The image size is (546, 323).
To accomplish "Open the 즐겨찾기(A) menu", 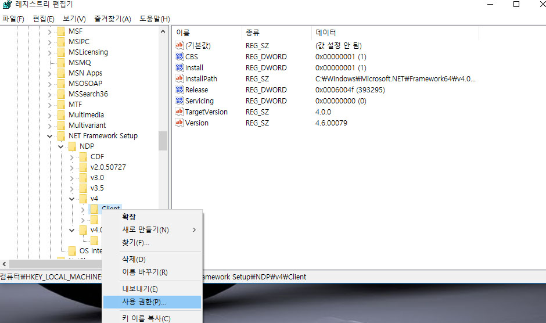I will 113,19.
